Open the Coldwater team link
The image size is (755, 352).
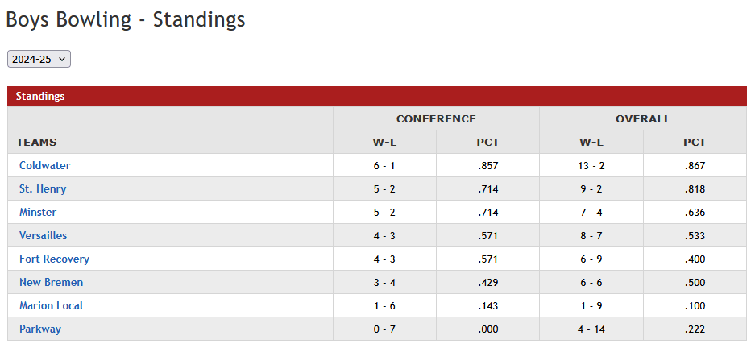point(45,165)
